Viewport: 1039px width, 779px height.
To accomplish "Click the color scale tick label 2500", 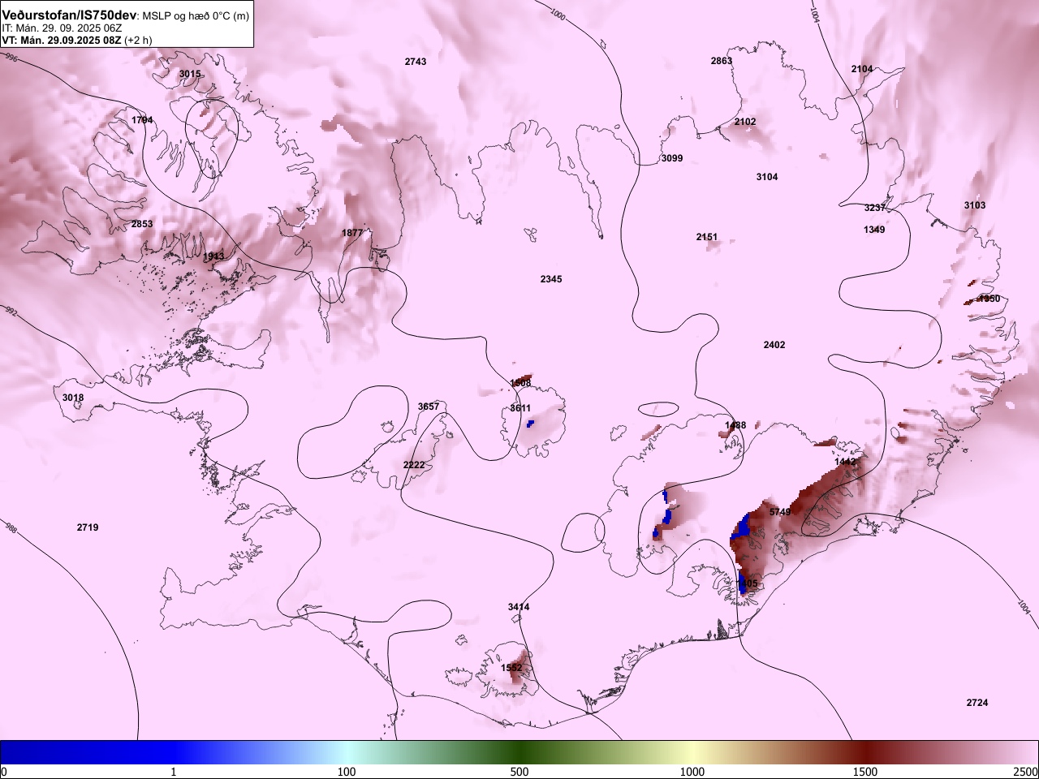I will pos(1026,772).
